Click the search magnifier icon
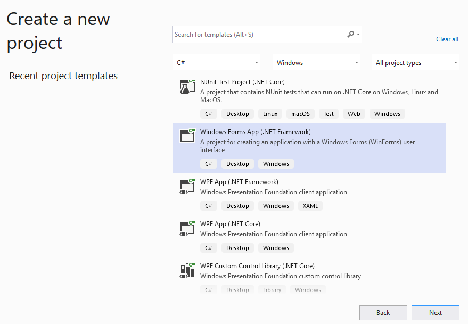This screenshot has width=468, height=324. [350, 34]
